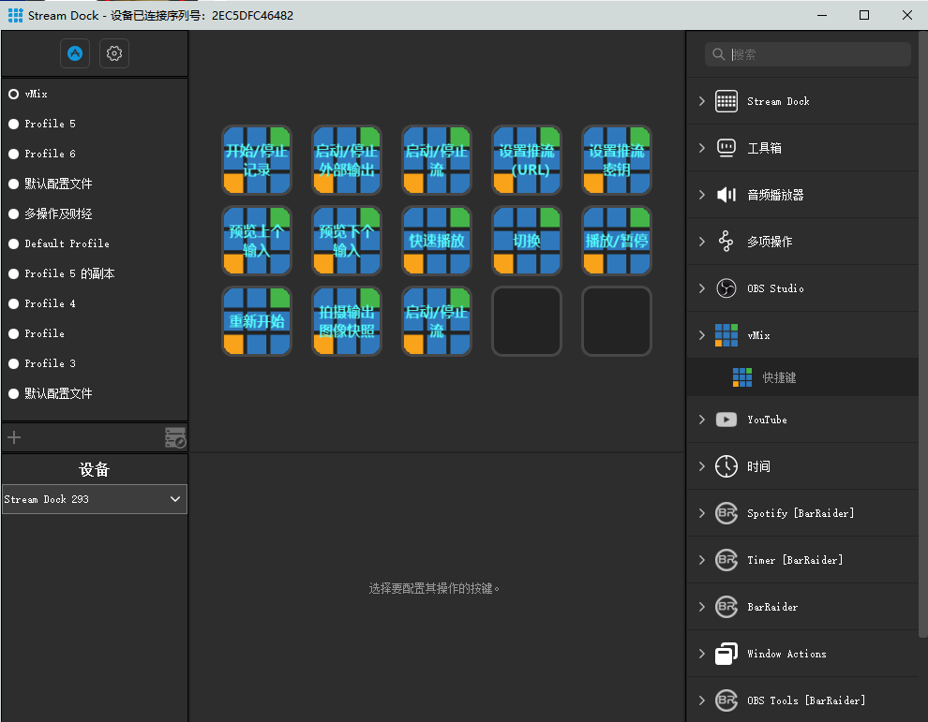Image resolution: width=928 pixels, height=722 pixels.
Task: Click the Spotify [BarRaider] BR icon
Action: pos(726,513)
